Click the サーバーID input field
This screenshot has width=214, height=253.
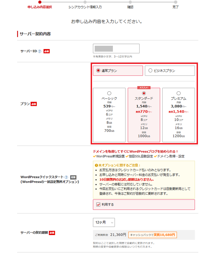coord(117,48)
